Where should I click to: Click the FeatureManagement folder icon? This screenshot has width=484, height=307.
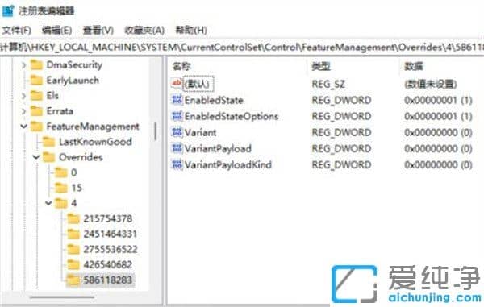tap(36, 127)
